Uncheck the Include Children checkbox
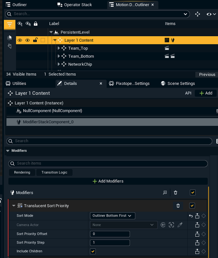Image resolution: width=218 pixels, height=258 pixels. [x=93, y=251]
